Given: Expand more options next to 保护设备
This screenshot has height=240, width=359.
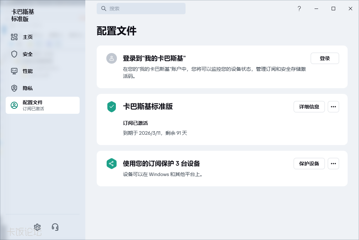Looking at the screenshot, I should tap(333, 164).
